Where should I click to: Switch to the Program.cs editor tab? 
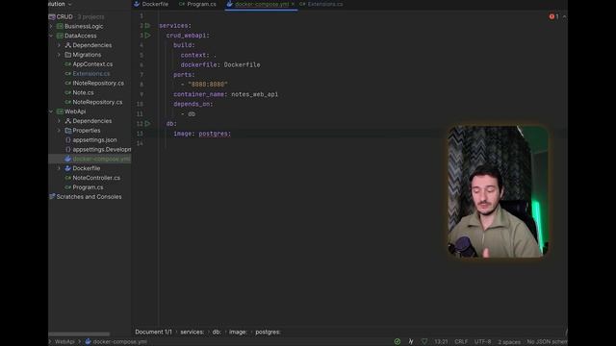coord(197,4)
